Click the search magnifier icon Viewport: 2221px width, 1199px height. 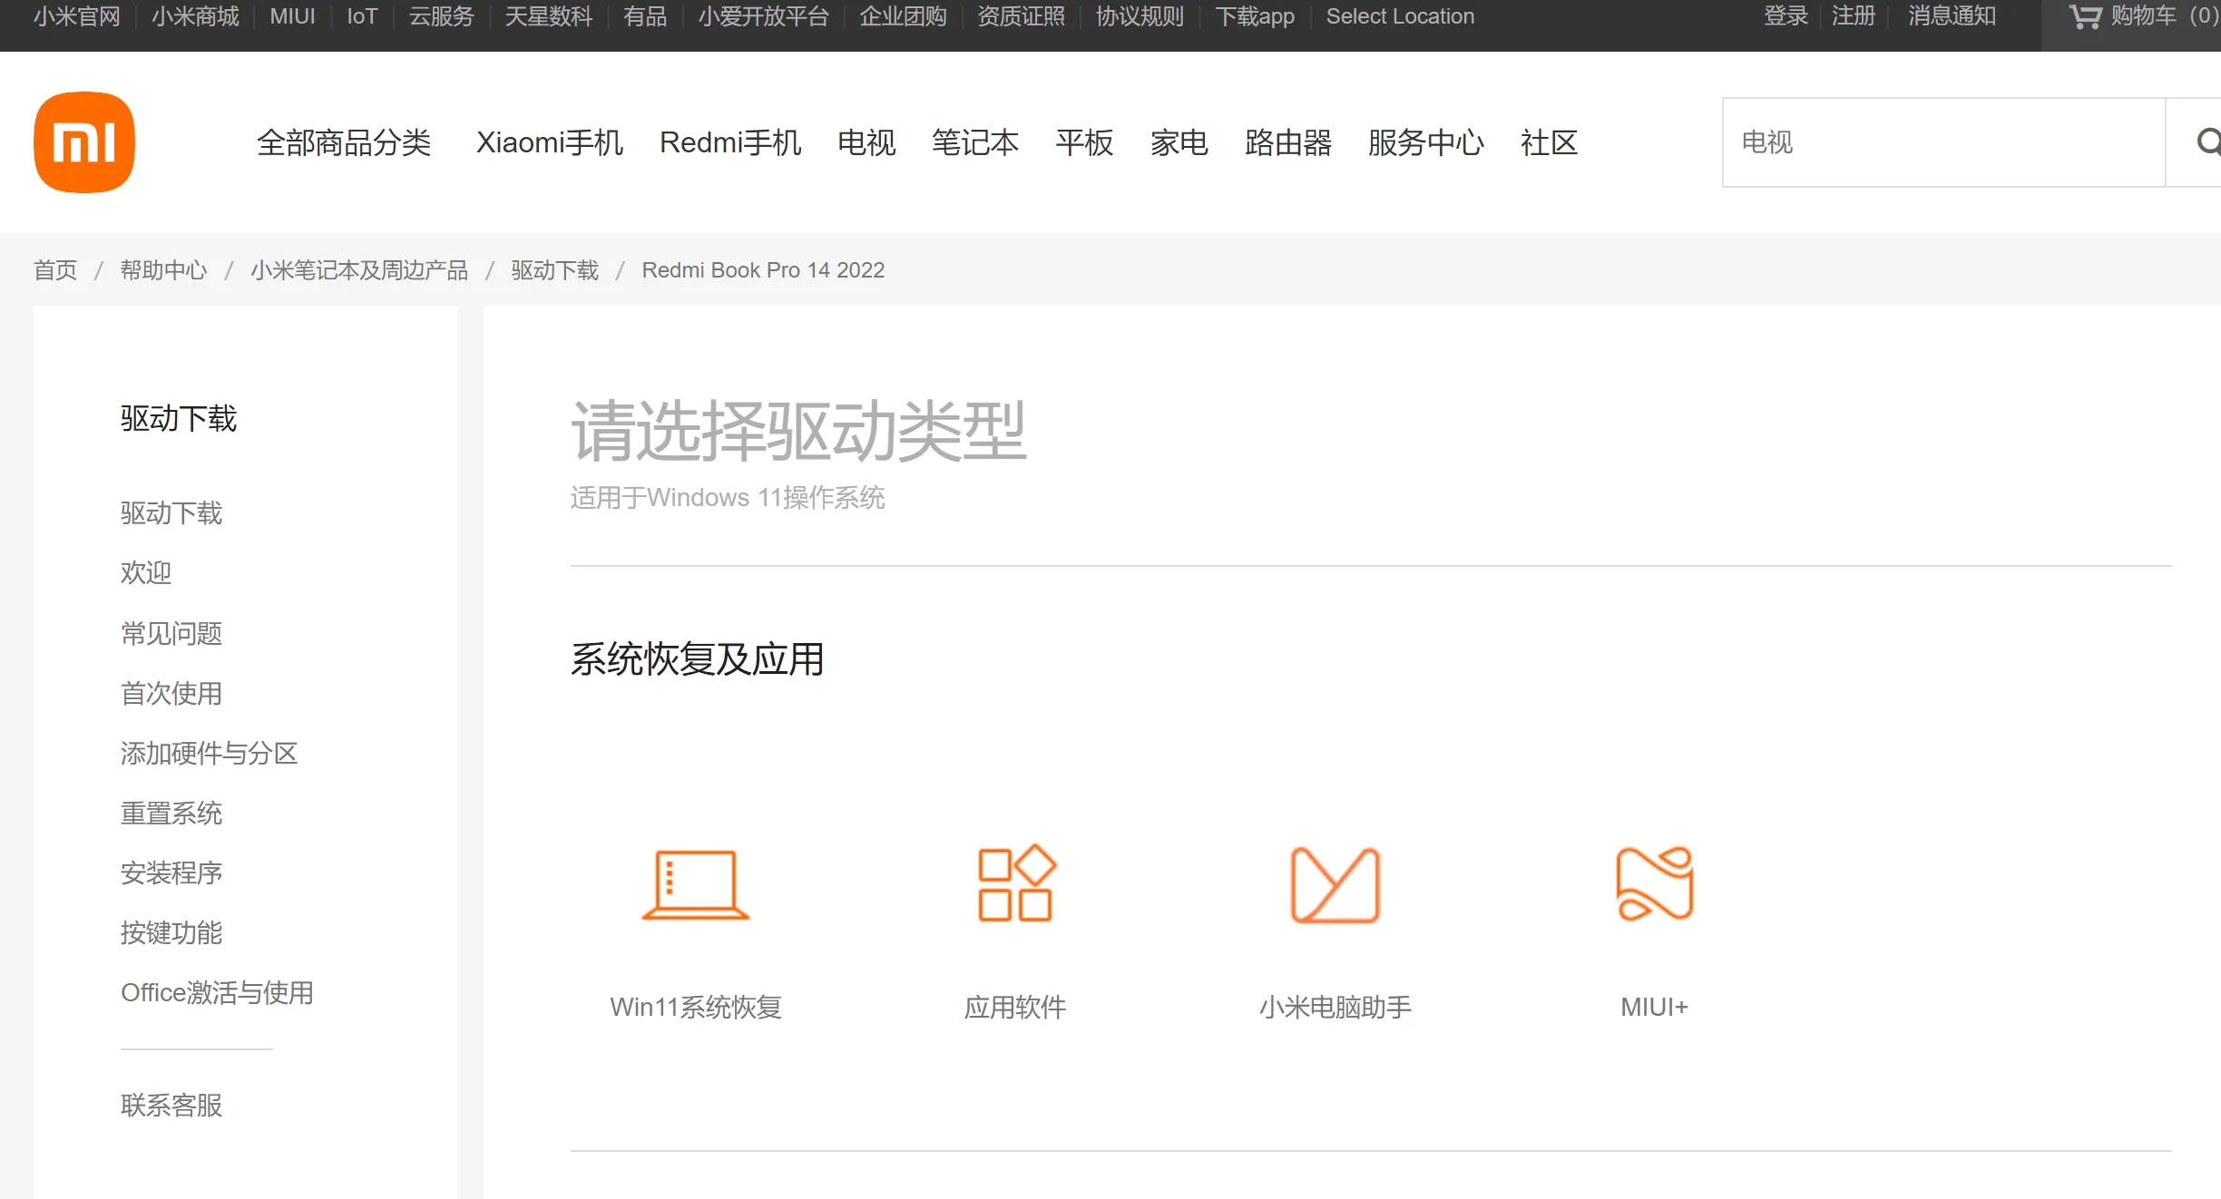2206,142
